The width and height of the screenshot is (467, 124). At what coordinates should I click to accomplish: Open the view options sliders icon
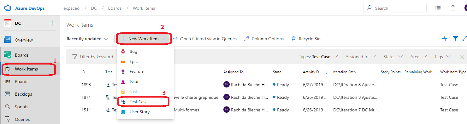click(444, 38)
